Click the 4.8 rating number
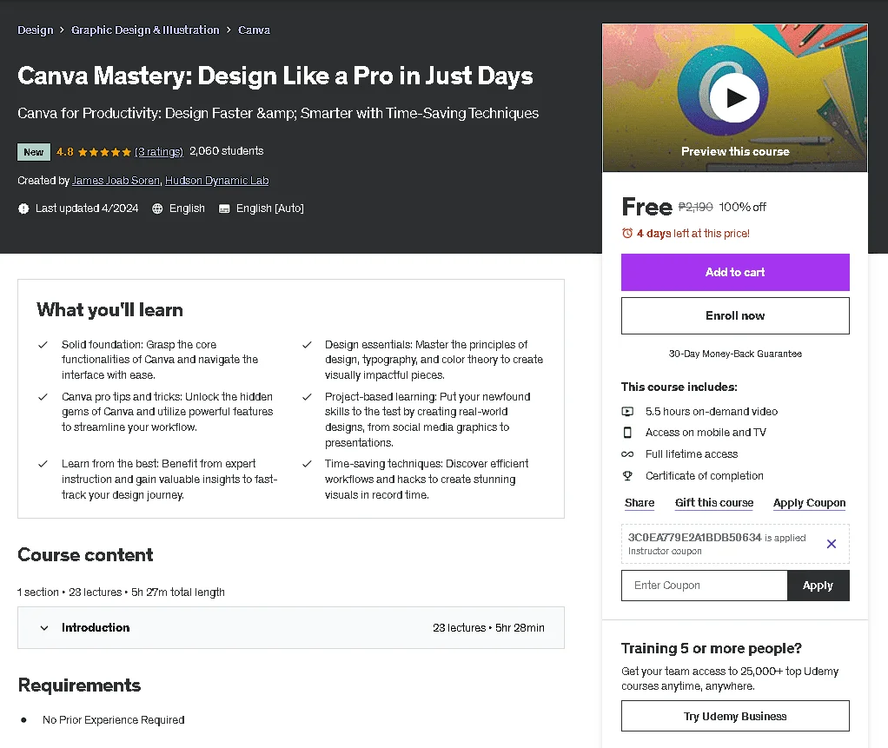 (x=65, y=152)
